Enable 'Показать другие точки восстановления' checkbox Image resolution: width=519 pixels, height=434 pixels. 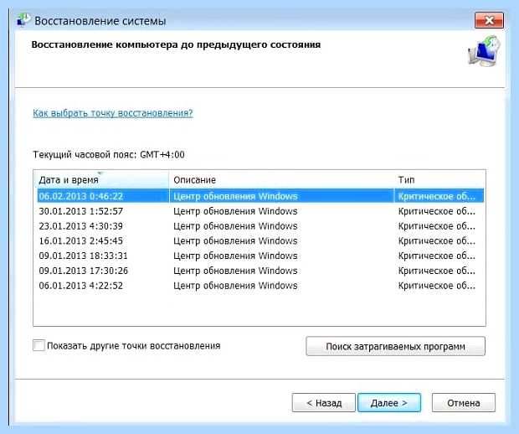click(39, 345)
